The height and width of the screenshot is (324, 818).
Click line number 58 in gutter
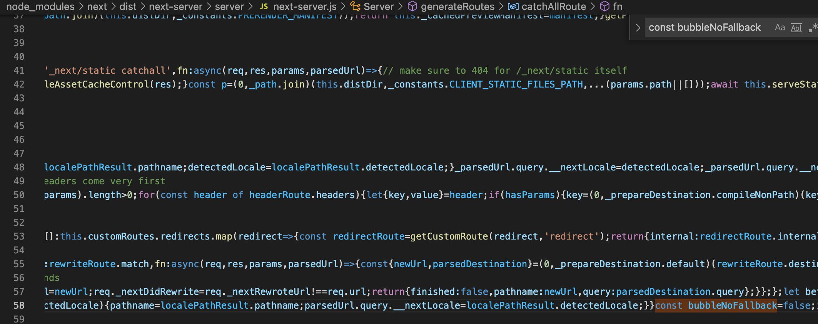(x=19, y=306)
